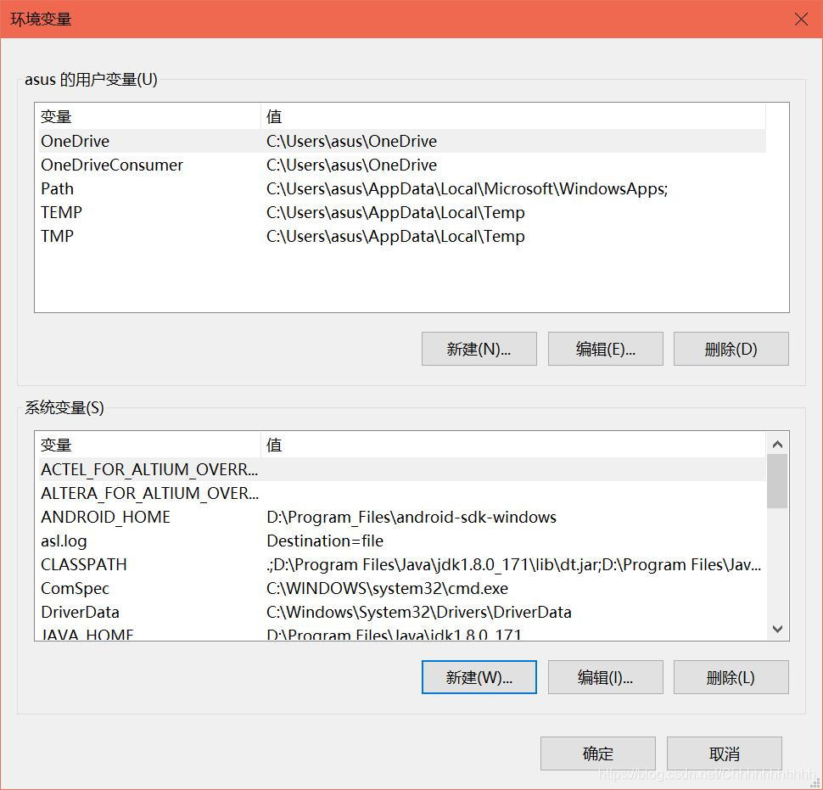Select the OneDrive user variable row
The image size is (823, 790).
coord(402,141)
